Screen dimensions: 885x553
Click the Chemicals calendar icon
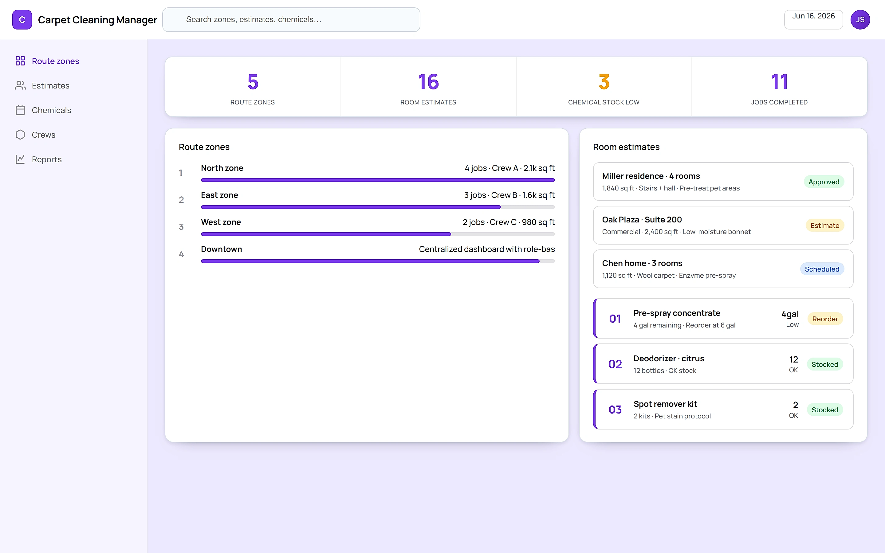pos(20,110)
